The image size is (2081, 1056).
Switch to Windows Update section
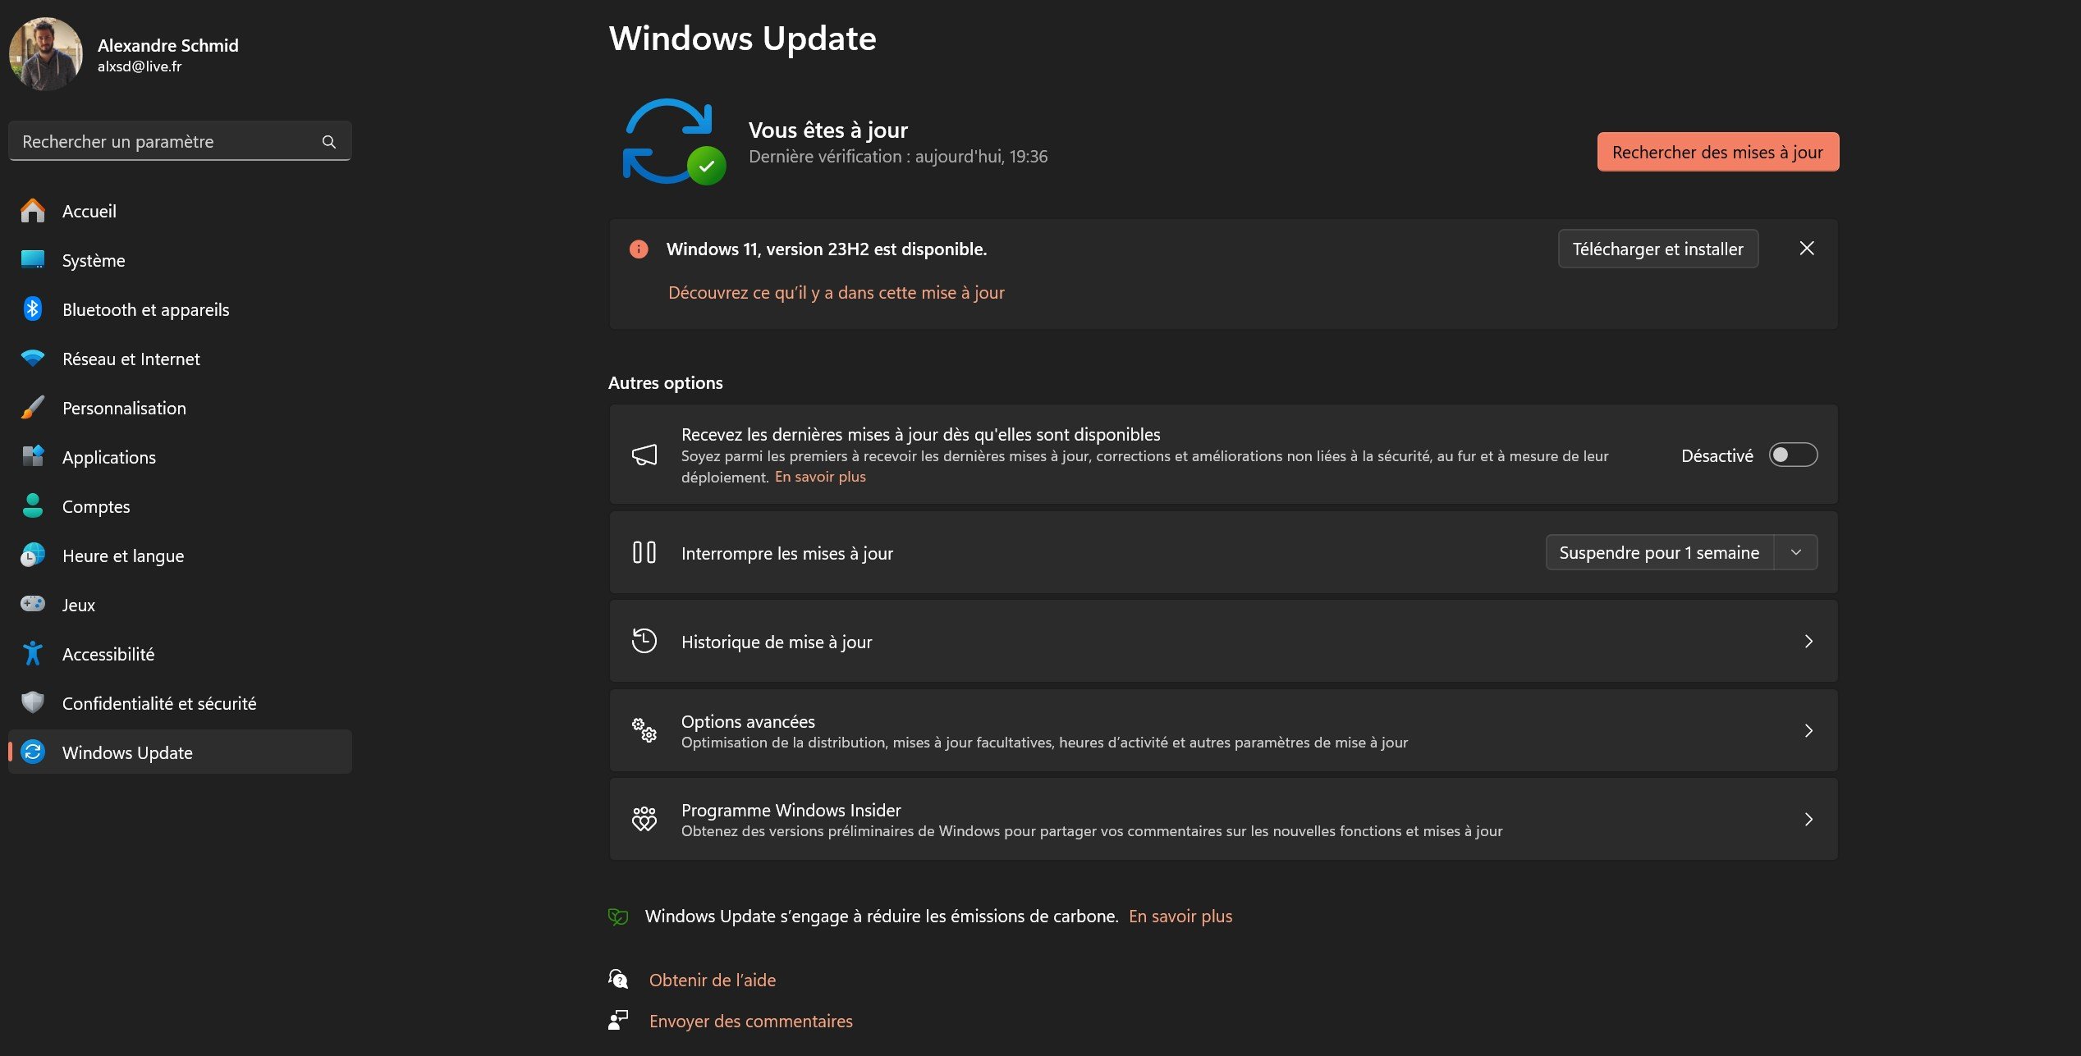coord(127,752)
